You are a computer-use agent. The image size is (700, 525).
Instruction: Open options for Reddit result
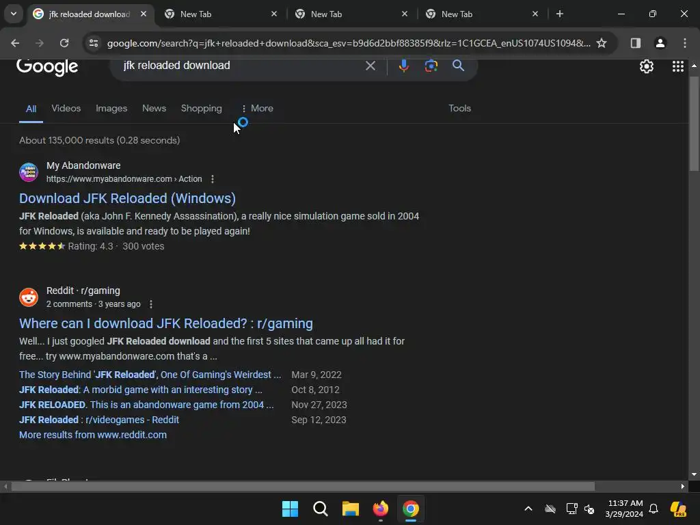(151, 304)
